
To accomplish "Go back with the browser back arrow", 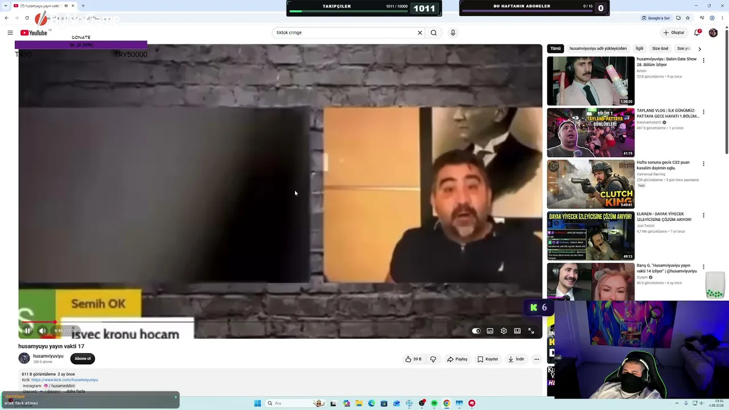I will click(x=6, y=18).
